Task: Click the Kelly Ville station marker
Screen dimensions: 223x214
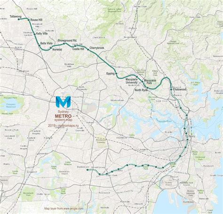Action: point(35,34)
